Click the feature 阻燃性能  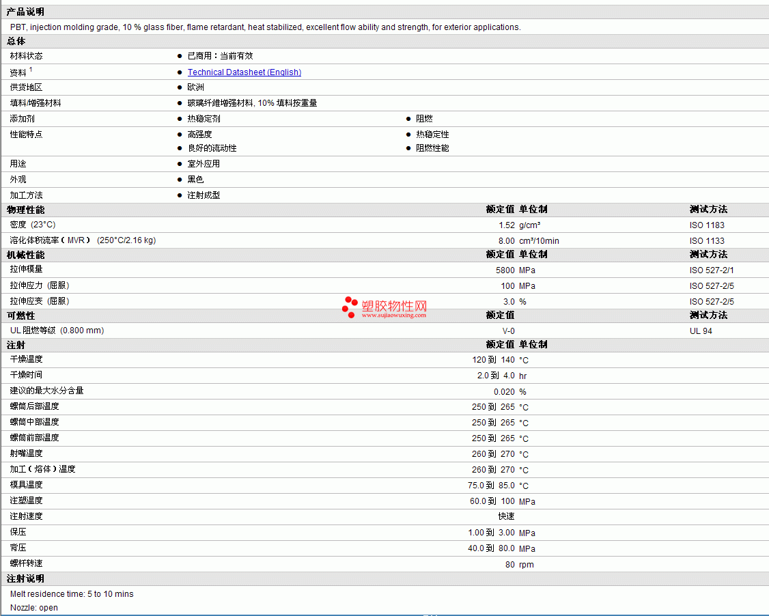[x=432, y=148]
